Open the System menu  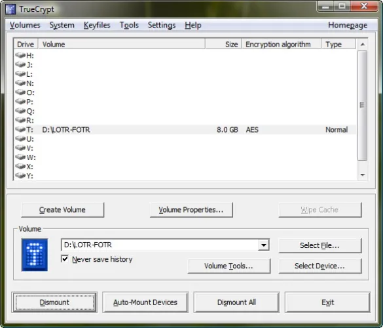coord(62,25)
